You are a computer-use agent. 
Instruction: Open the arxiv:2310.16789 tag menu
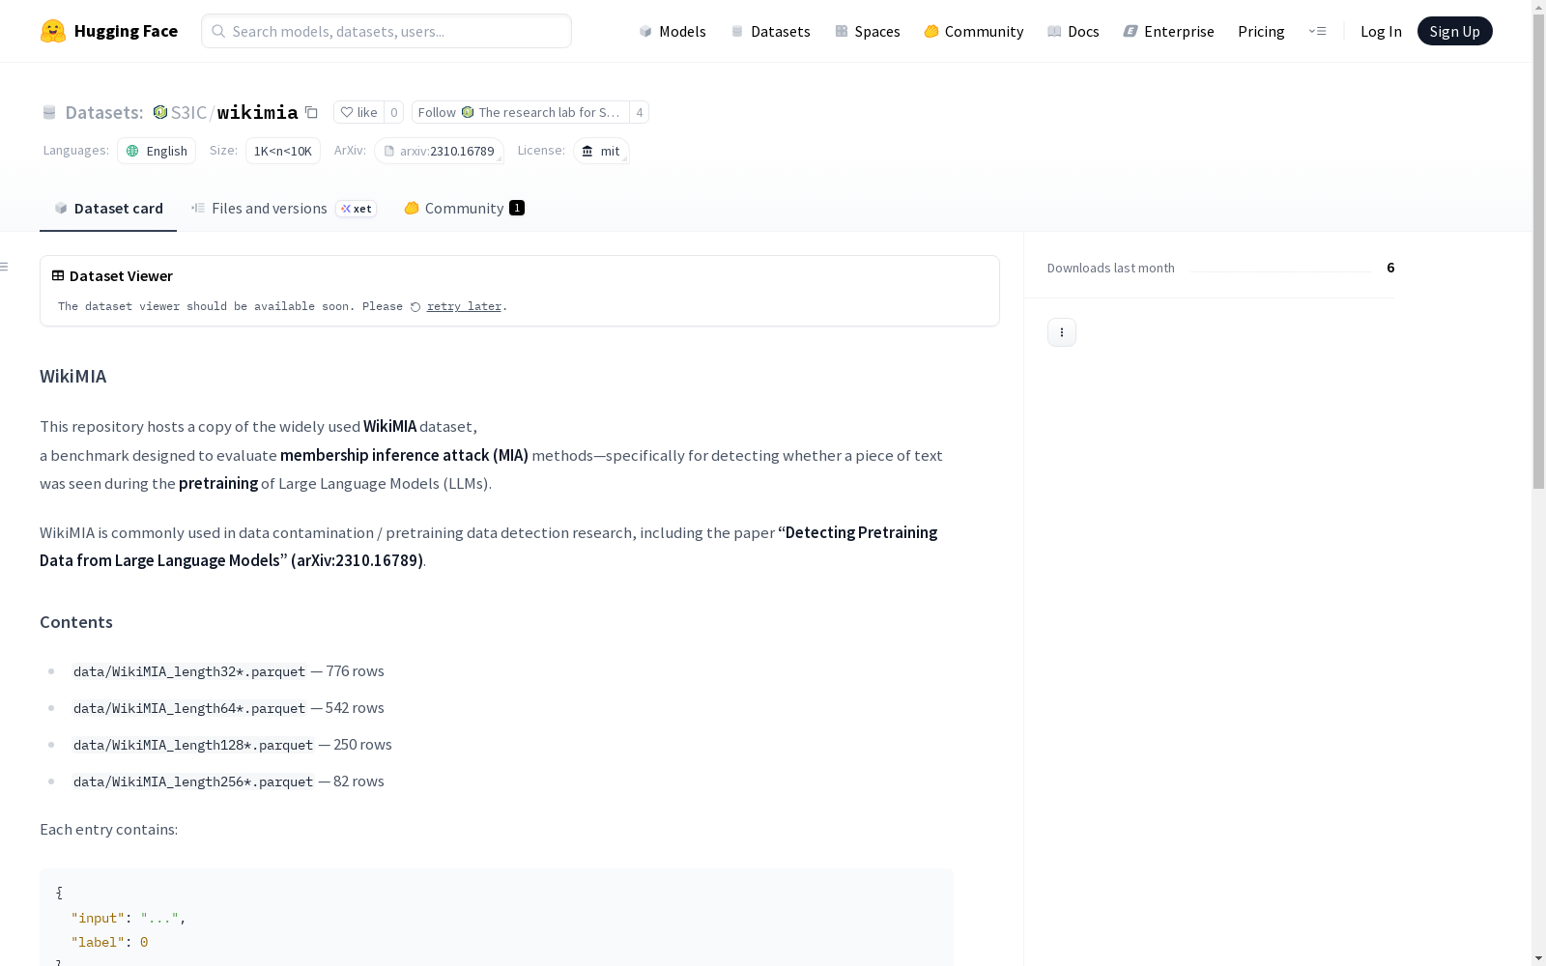(440, 151)
